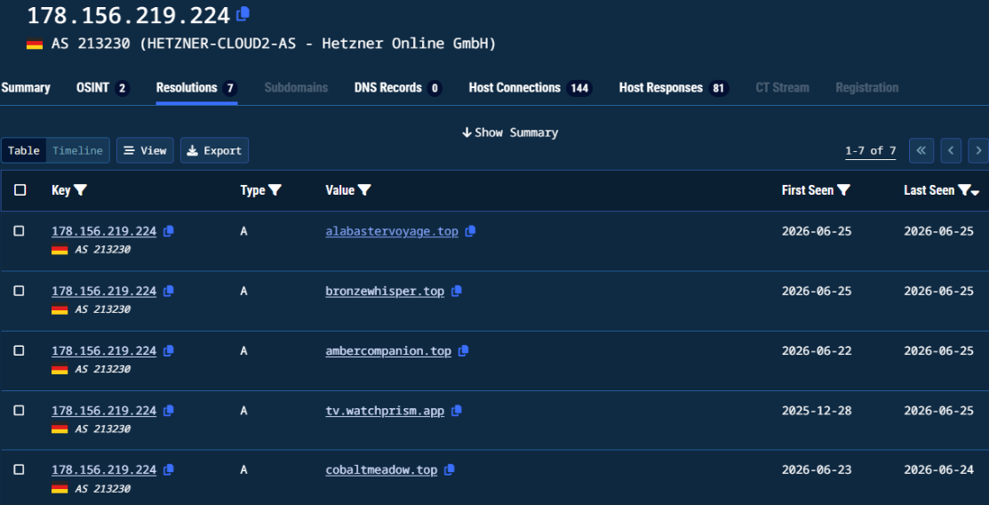Filter by the First Seen column

(x=843, y=190)
